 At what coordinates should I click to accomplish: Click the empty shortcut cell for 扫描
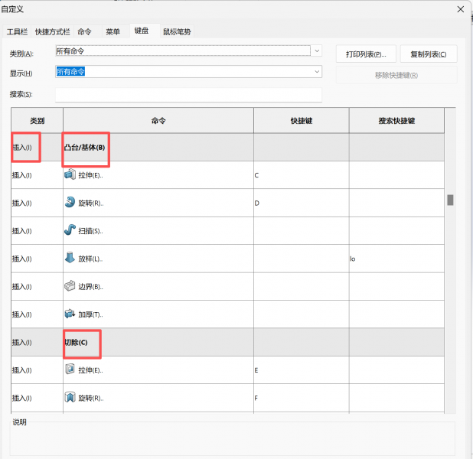pos(302,231)
